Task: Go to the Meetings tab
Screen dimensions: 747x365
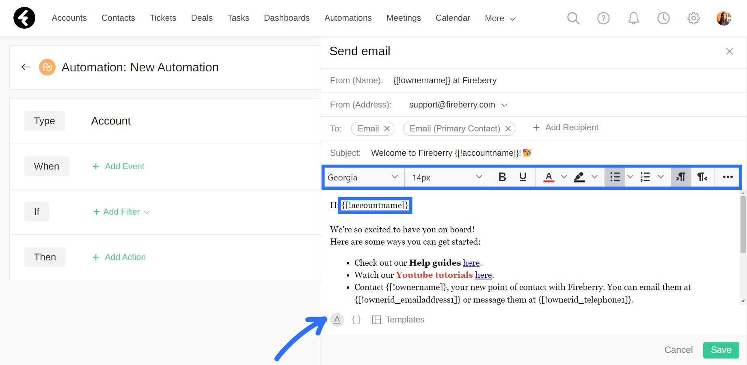Action: click(404, 18)
